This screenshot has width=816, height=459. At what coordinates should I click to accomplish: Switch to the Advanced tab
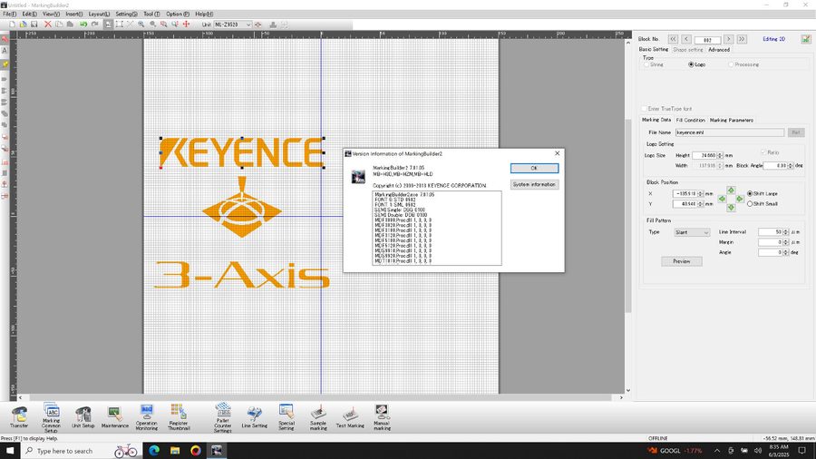click(x=719, y=50)
